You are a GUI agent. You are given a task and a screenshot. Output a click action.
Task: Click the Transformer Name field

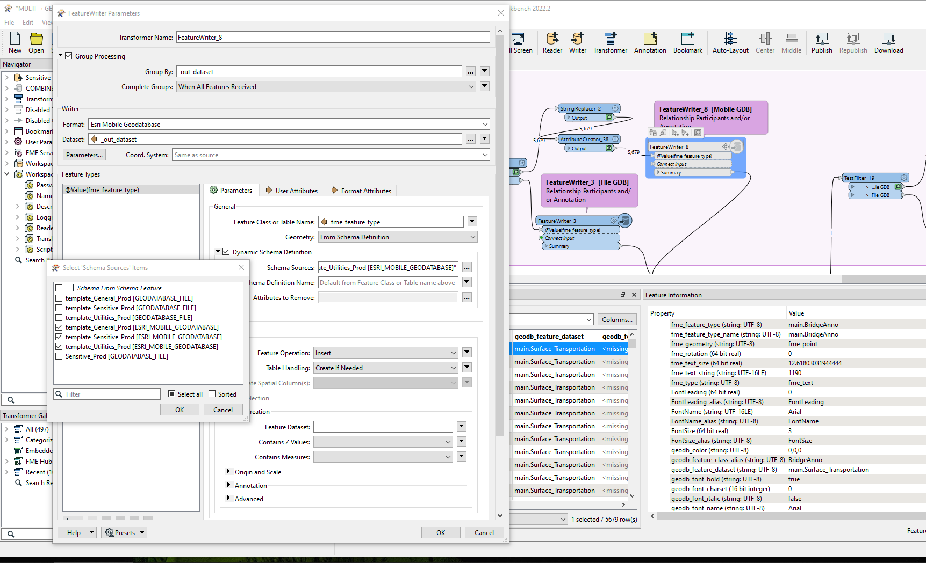tap(333, 37)
